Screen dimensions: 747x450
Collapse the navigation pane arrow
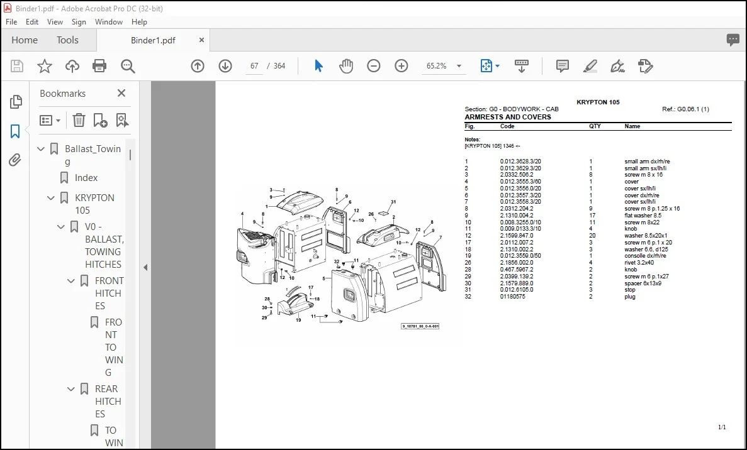tap(145, 267)
